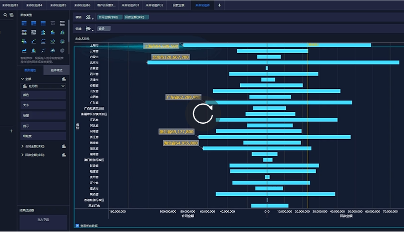Click the 160,000,000 axis tick value
The width and height of the screenshot is (404, 233).
pos(118,212)
